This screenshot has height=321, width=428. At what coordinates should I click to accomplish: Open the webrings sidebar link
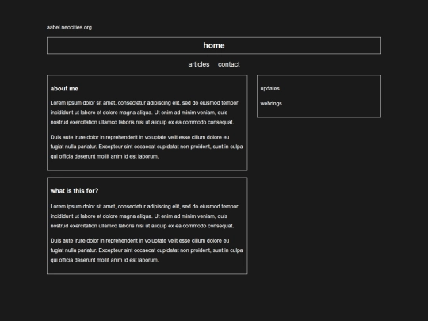[271, 104]
